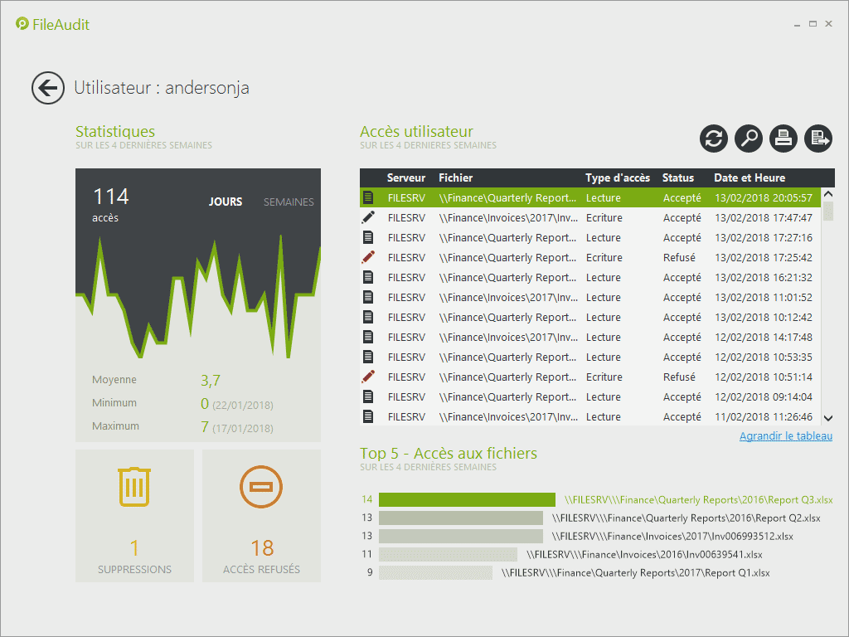Go back using the circular arrow button
The width and height of the screenshot is (849, 637).
click(47, 88)
